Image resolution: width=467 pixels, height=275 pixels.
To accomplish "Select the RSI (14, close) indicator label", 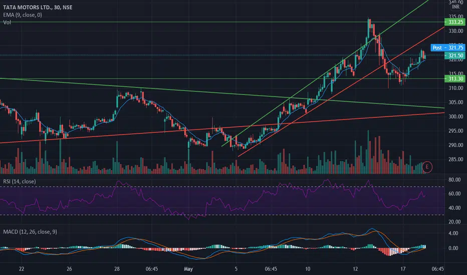I will click(20, 181).
